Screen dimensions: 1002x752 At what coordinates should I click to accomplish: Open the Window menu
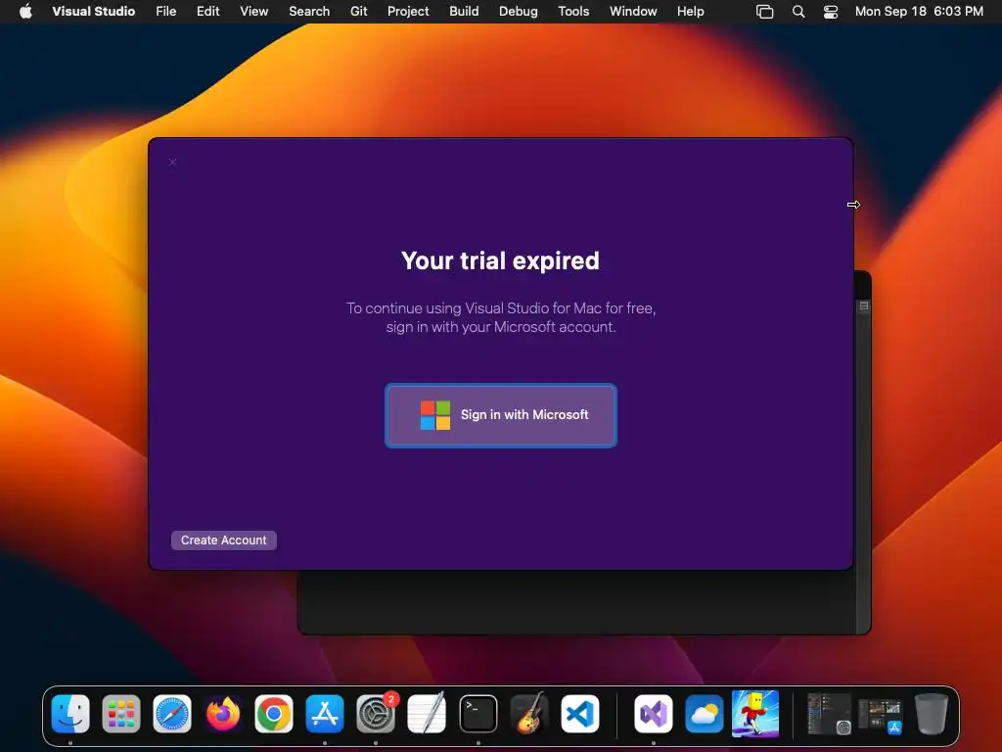pyautogui.click(x=633, y=11)
